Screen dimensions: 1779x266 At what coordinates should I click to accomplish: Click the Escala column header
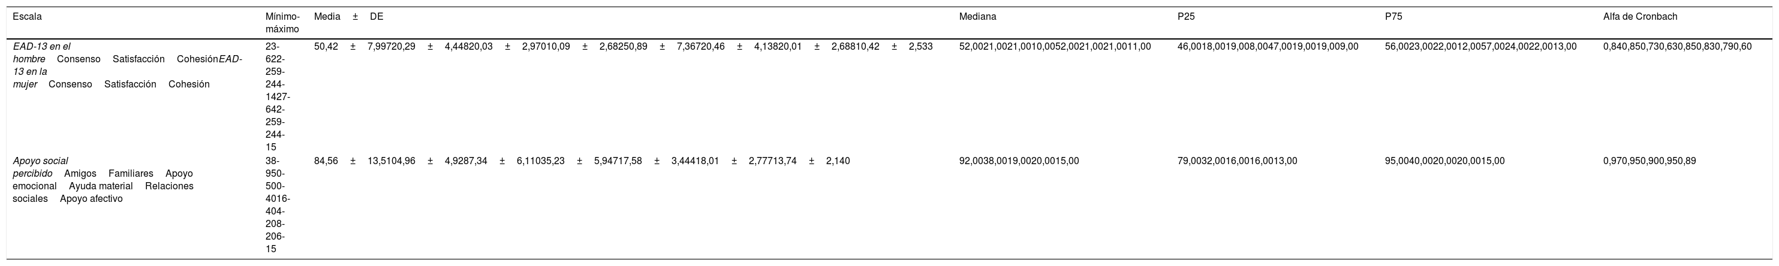pos(27,16)
